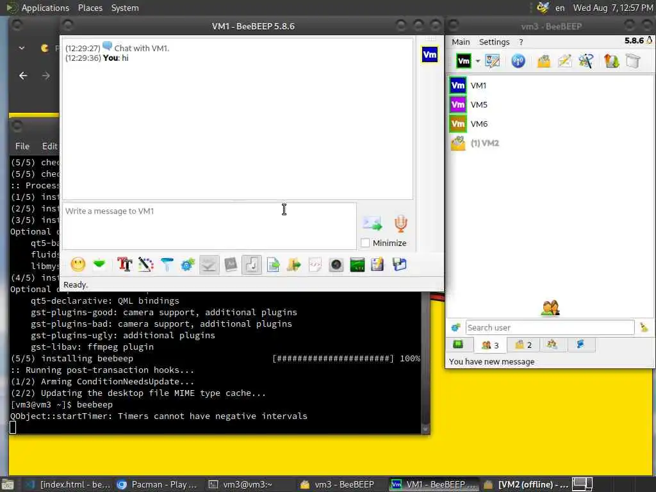Open the emoticon smiley picker
This screenshot has width=656, height=492.
pyautogui.click(x=78, y=265)
